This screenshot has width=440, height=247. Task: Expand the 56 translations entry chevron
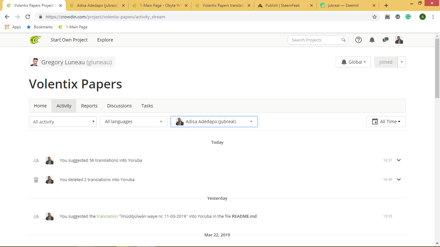tap(399, 160)
